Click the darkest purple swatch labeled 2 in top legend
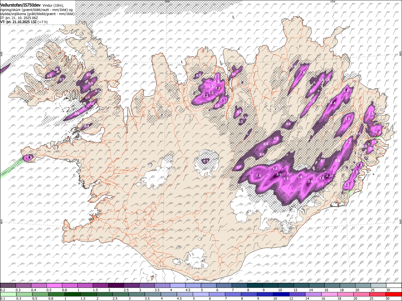Viewport: 402px width, 301px height. click(116, 286)
